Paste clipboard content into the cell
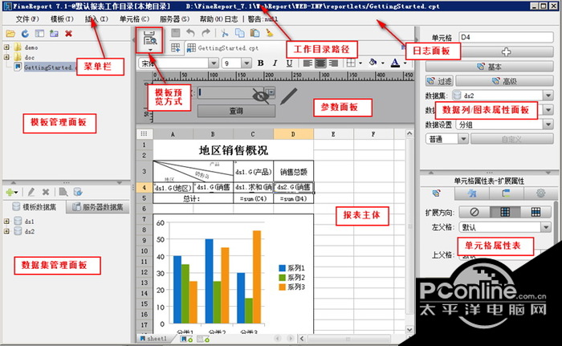 click(x=255, y=34)
